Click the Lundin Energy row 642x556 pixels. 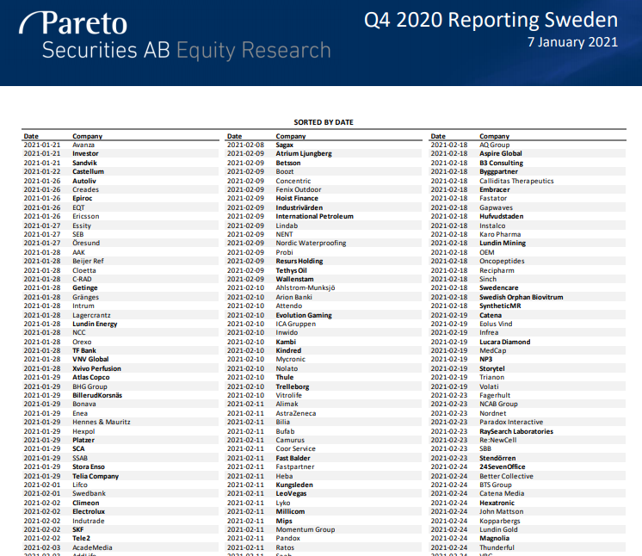pos(120,324)
